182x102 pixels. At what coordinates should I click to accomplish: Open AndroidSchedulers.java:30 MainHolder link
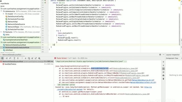pyautogui.click(x=138, y=94)
